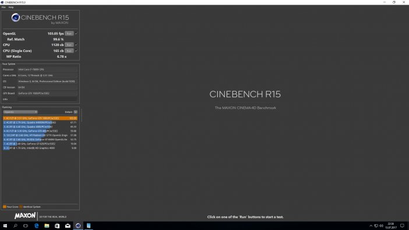Open taskbar Search
Image resolution: width=409 pixels, height=230 pixels.
coord(15,226)
